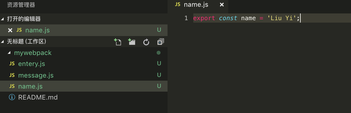Click the New File icon in workspace header
351x113 pixels.
(118, 42)
